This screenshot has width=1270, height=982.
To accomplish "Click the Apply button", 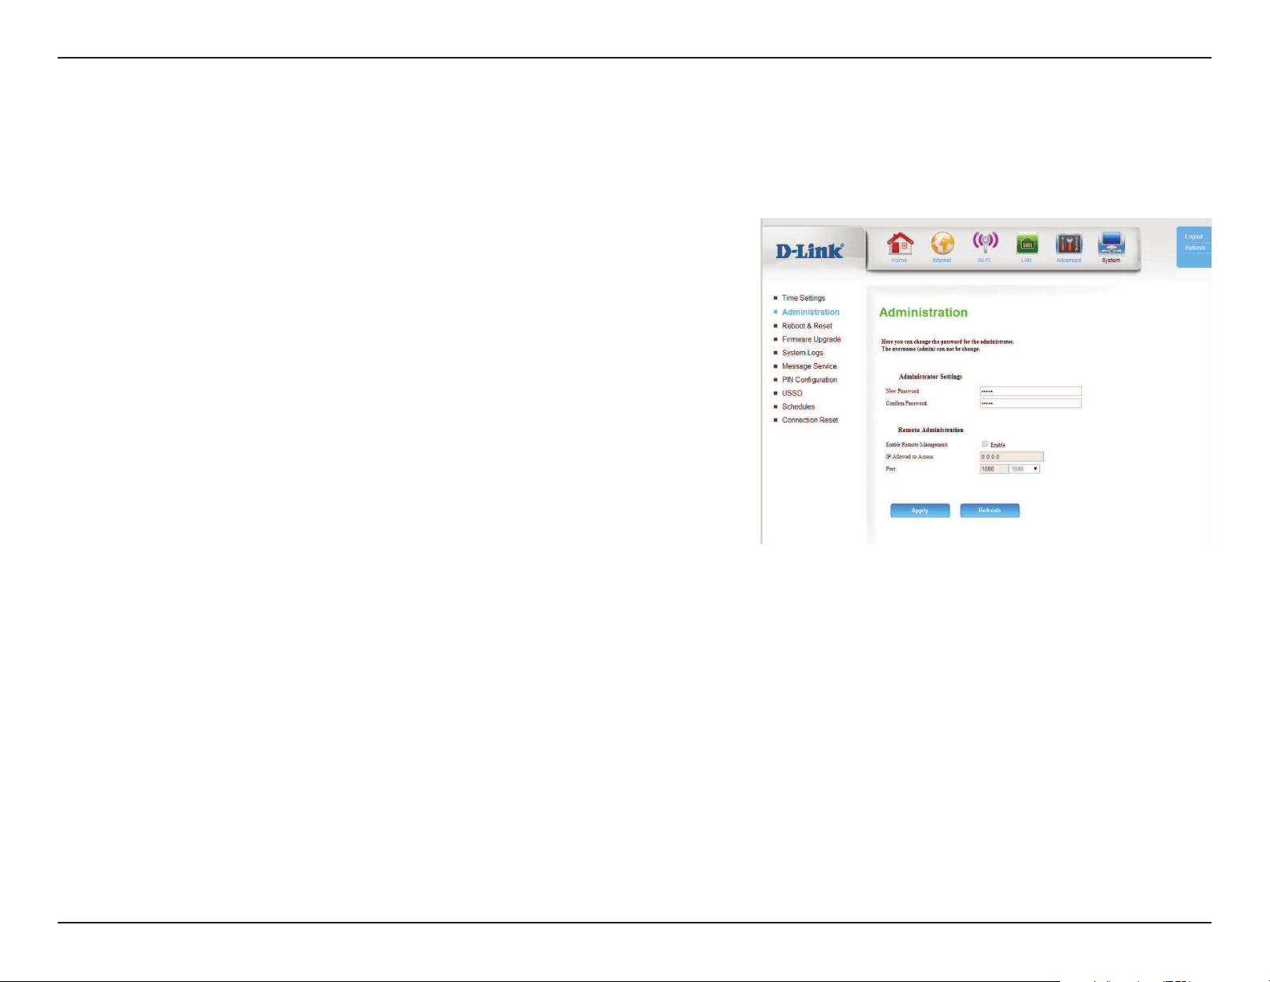I will coord(920,511).
